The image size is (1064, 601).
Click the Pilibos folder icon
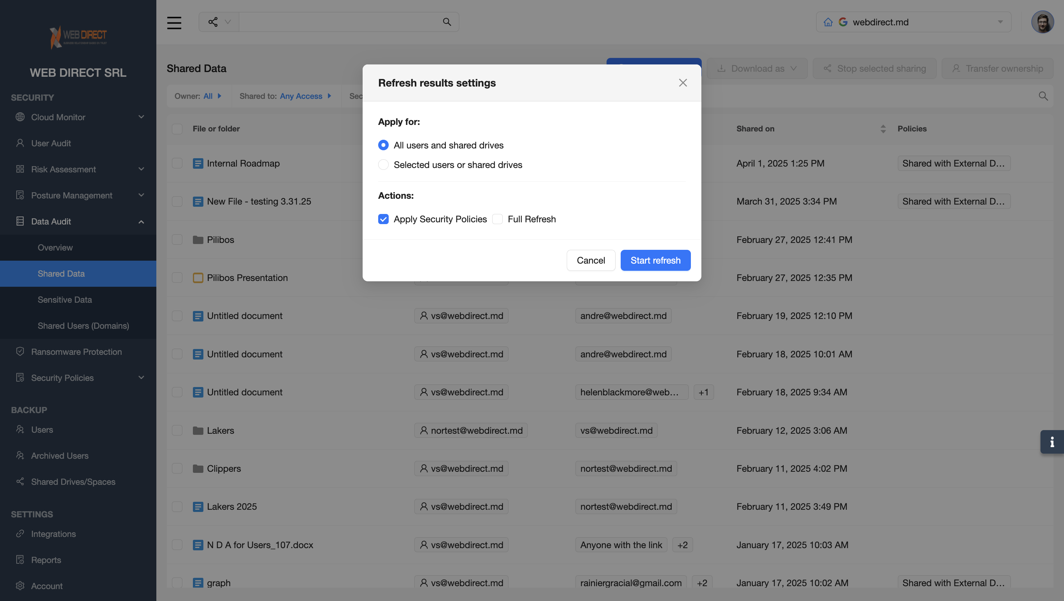198,240
